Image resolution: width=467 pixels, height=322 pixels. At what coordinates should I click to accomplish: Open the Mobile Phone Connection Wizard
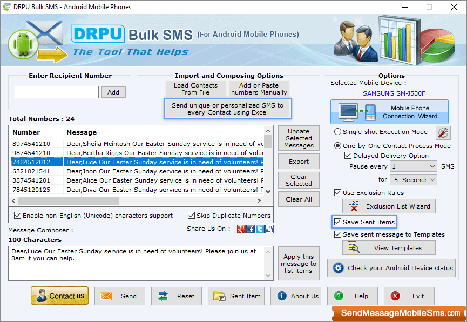click(x=389, y=112)
